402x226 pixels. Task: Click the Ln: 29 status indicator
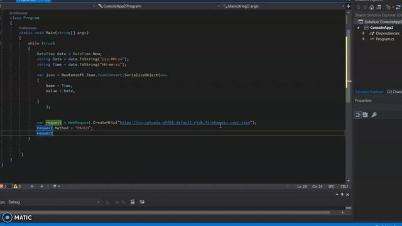301,186
